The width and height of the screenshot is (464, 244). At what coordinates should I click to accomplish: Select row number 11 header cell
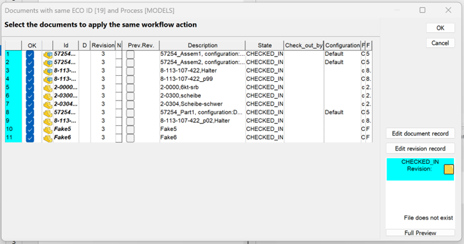point(13,138)
